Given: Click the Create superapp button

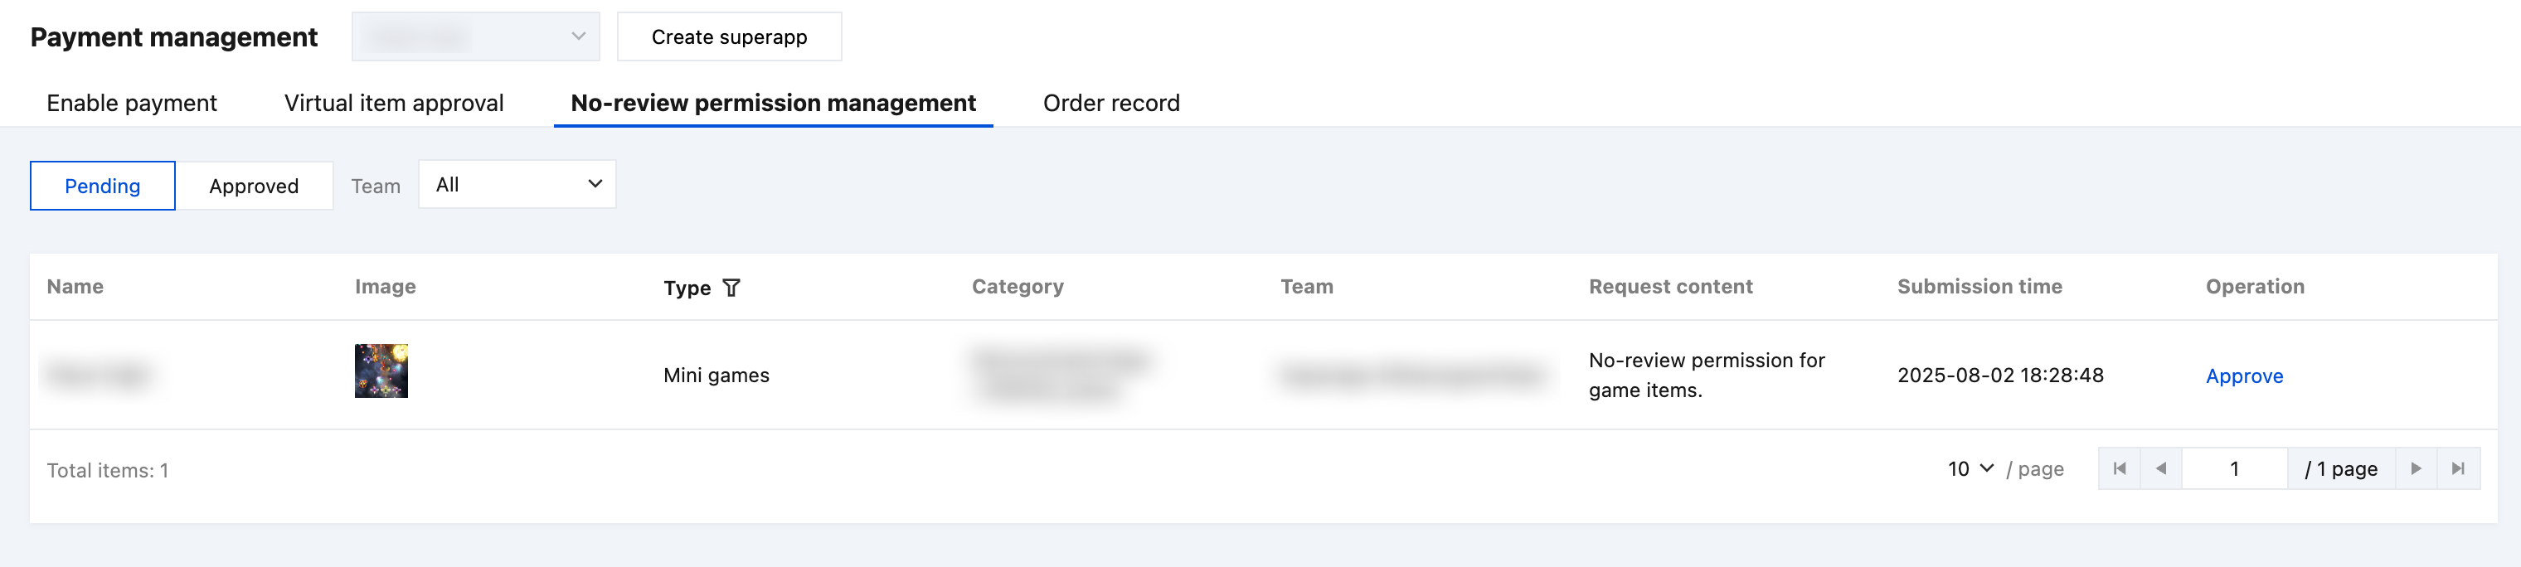Looking at the screenshot, I should (x=729, y=37).
